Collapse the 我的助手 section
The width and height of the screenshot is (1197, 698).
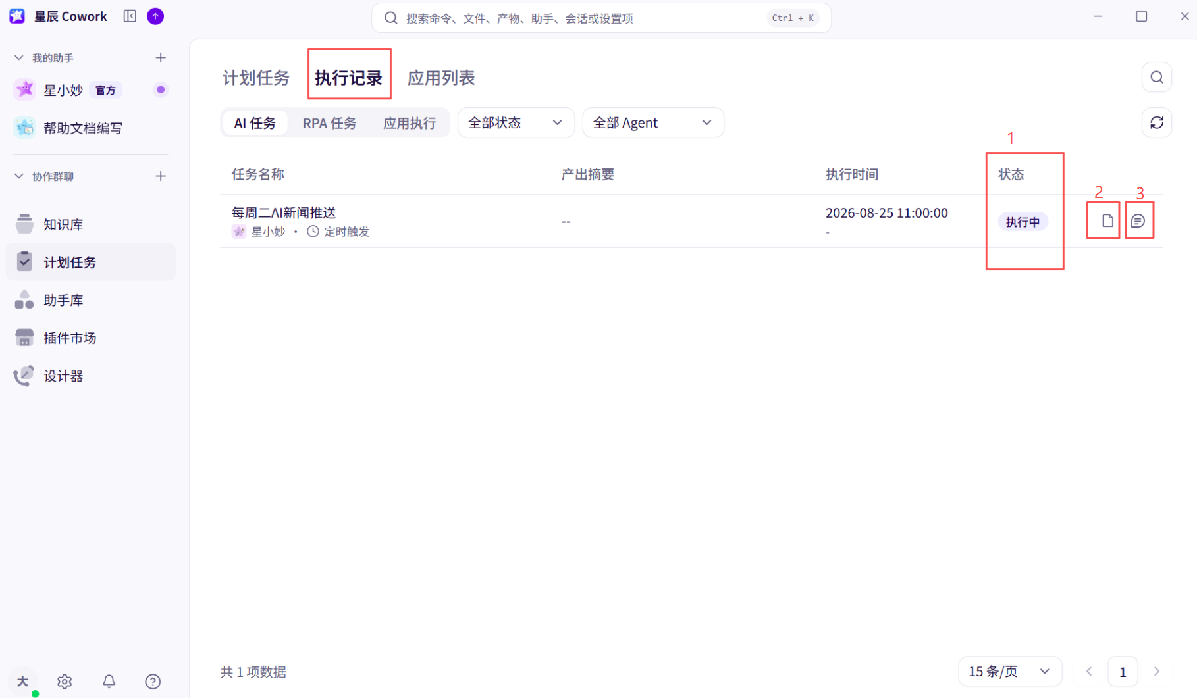(x=19, y=58)
